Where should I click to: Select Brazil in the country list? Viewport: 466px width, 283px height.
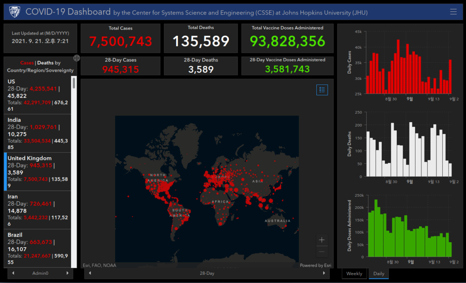click(x=37, y=248)
